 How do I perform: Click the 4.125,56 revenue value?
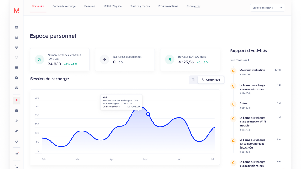tap(186, 62)
